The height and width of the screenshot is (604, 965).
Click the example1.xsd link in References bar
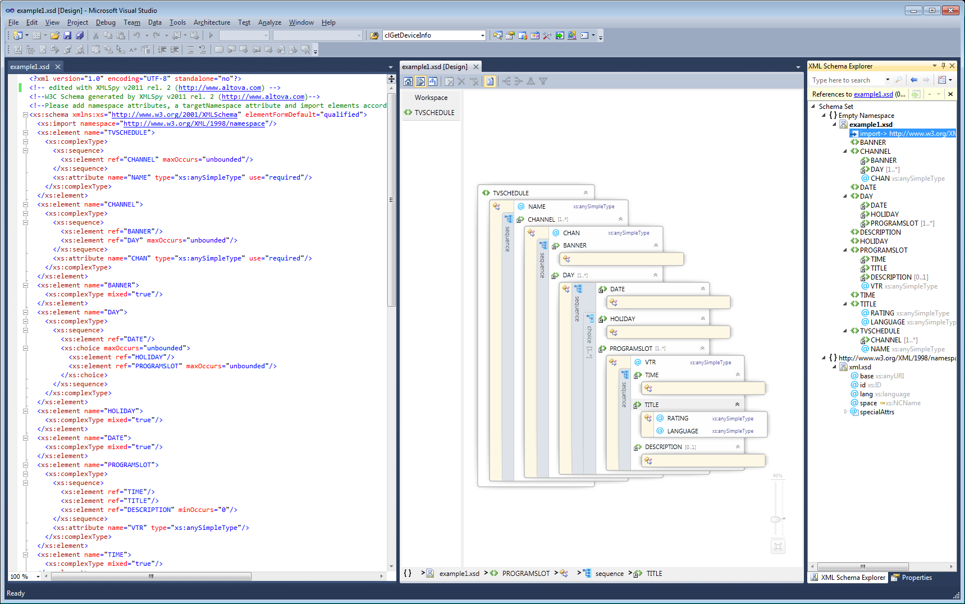[873, 94]
